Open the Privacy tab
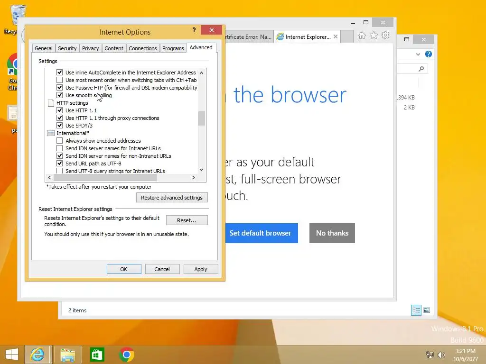 click(90, 48)
